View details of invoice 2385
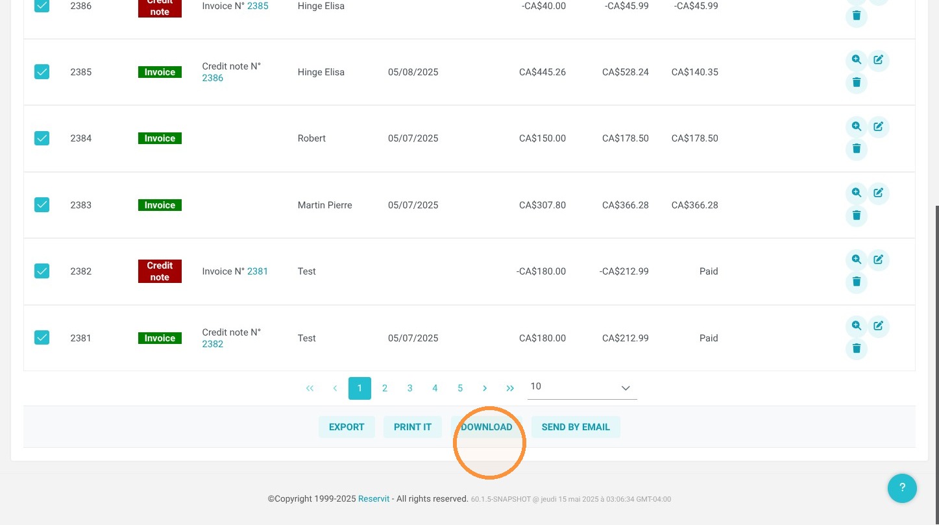This screenshot has height=525, width=939. coord(857,60)
